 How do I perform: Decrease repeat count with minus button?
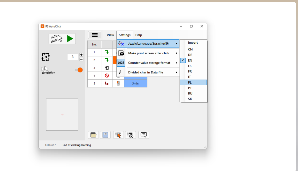[81, 59]
